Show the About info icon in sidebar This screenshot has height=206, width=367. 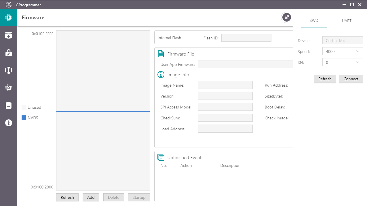point(9,123)
